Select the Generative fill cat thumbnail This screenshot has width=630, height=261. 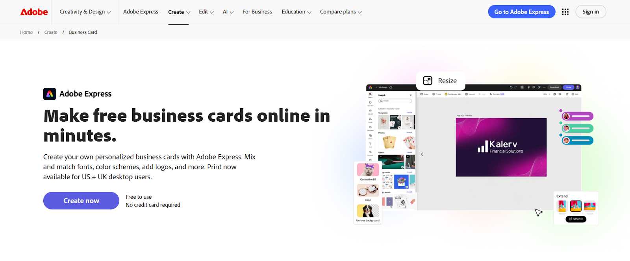click(368, 170)
